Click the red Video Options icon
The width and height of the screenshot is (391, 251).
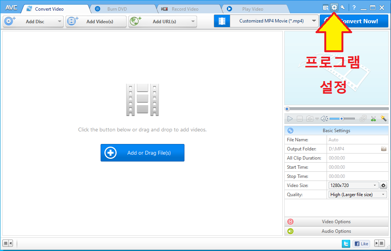pos(290,222)
